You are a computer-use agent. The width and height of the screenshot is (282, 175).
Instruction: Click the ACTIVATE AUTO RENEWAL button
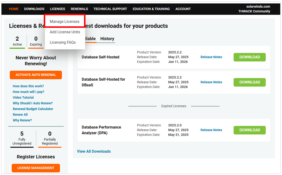pos(36,75)
